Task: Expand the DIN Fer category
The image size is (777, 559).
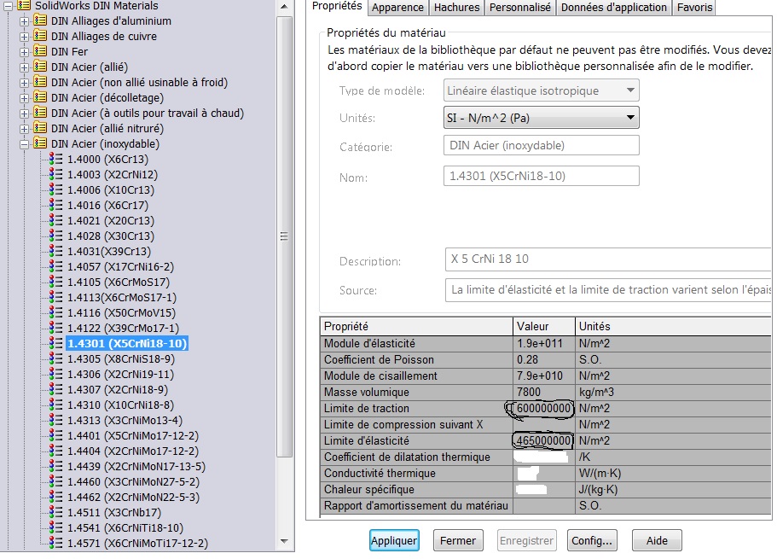Action: (24, 53)
